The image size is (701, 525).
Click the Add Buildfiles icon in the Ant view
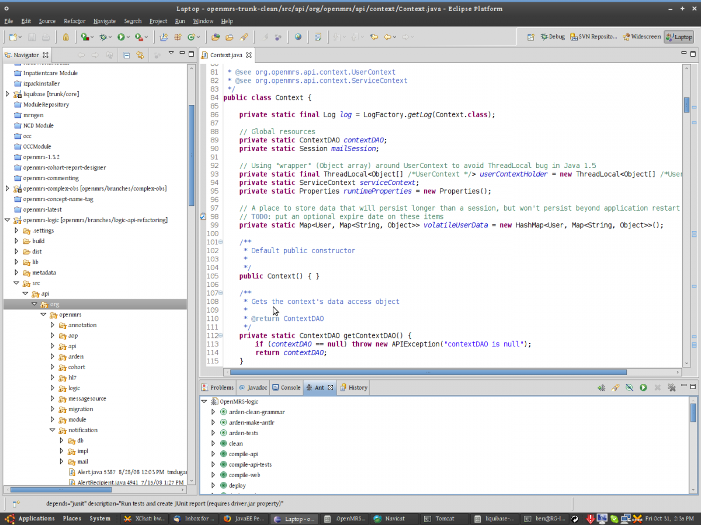tap(601, 387)
